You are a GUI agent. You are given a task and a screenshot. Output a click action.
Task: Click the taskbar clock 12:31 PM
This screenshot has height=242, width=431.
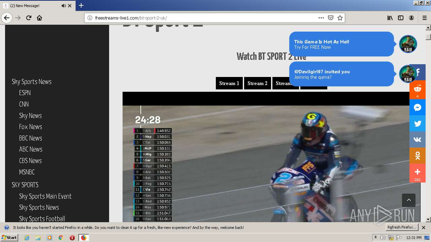pos(414,238)
